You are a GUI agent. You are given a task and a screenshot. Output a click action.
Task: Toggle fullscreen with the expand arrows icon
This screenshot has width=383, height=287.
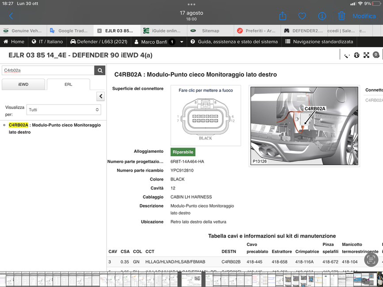366,55
